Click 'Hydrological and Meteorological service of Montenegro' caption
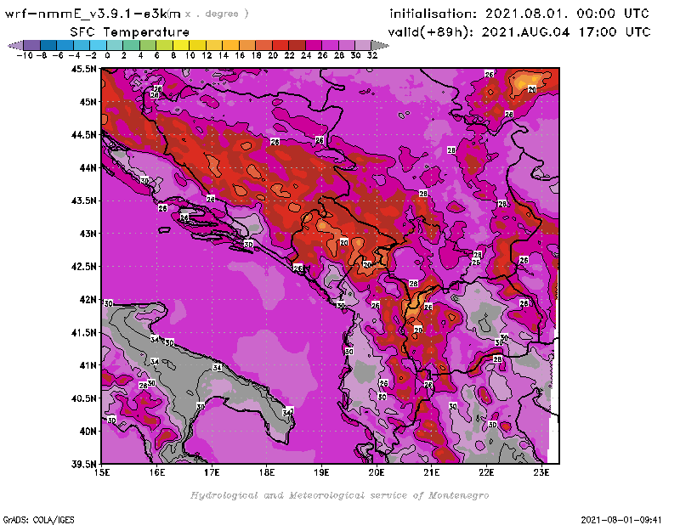680x525 pixels. (x=339, y=495)
